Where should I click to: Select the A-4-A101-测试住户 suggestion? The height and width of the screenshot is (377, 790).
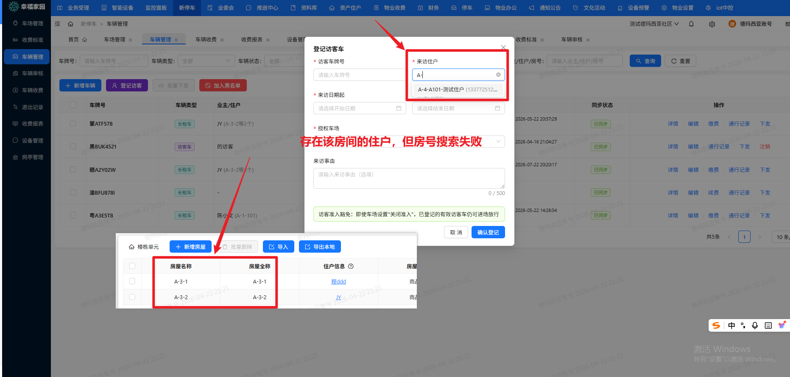[x=457, y=90]
